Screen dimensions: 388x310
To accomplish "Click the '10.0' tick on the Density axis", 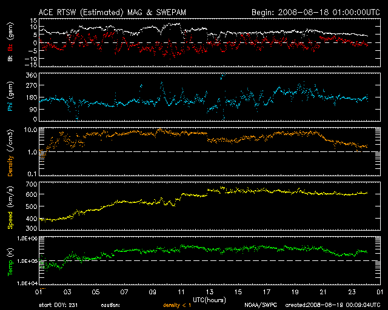I will pos(30,130).
